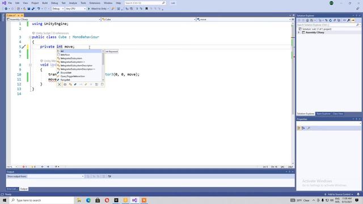Select the int keyword suggestion
The width and height of the screenshot is (363, 204).
click(79, 51)
